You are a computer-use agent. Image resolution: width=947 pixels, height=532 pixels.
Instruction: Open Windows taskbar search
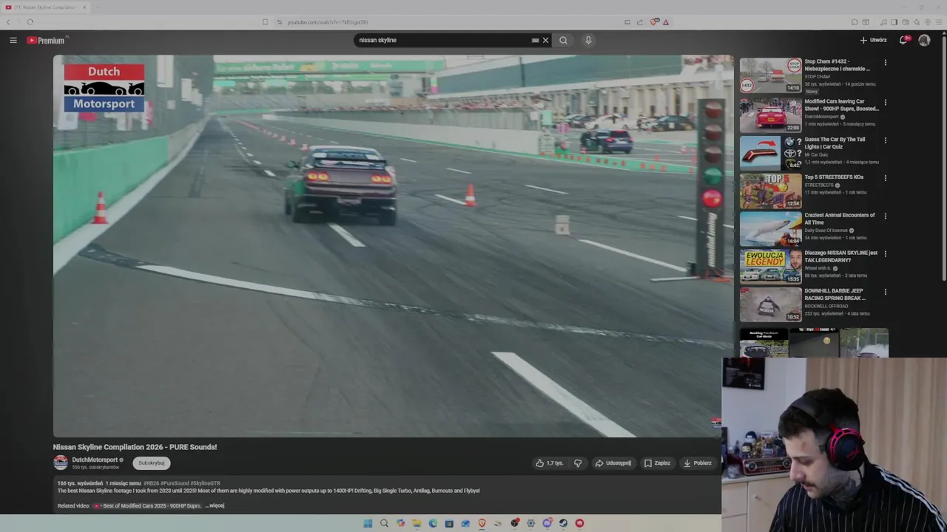[x=384, y=523]
